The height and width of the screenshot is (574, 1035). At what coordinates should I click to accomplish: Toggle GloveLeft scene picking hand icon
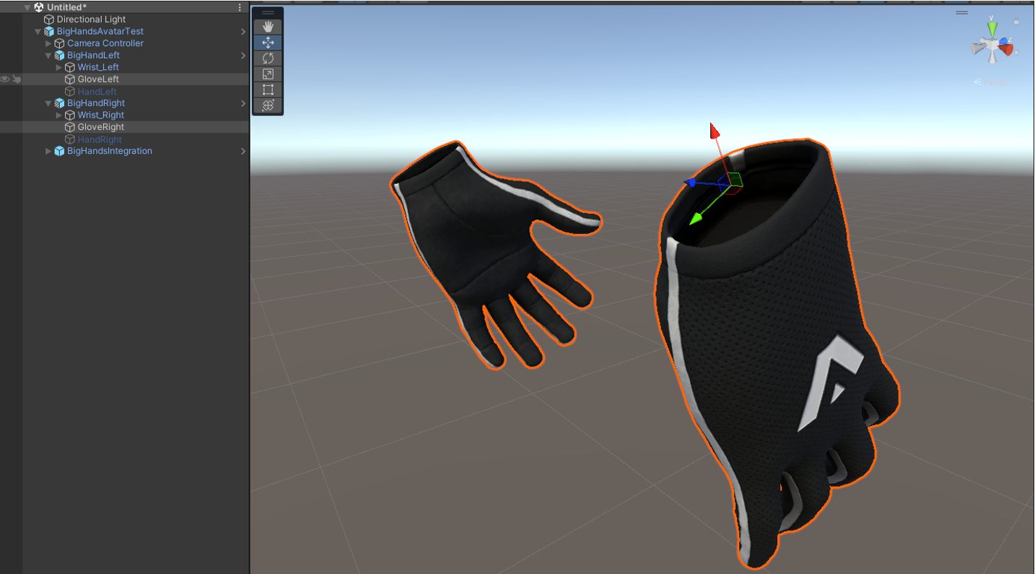[17, 79]
